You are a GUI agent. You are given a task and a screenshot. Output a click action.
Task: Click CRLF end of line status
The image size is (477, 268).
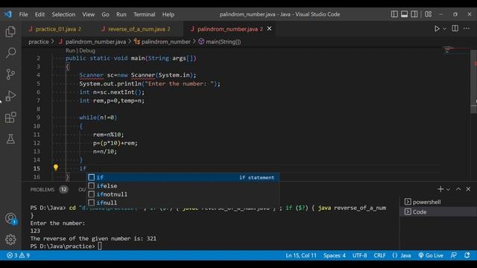[x=379, y=255]
